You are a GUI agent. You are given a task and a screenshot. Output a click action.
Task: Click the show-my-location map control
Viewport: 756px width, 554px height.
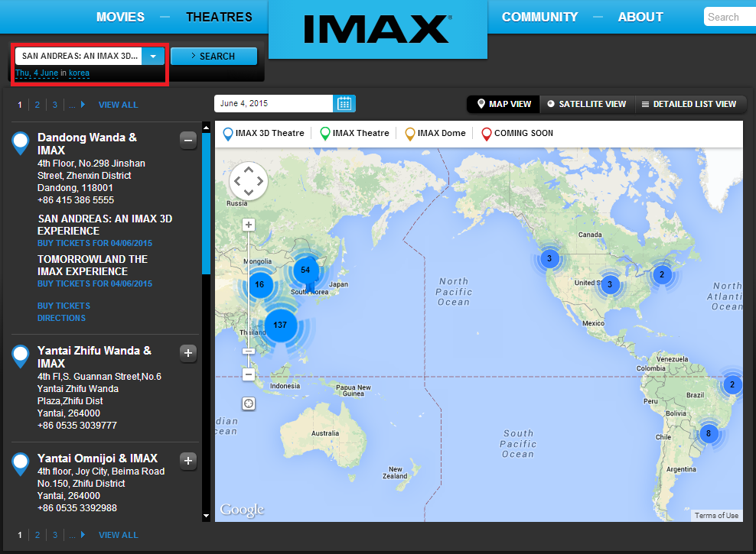coord(248,403)
